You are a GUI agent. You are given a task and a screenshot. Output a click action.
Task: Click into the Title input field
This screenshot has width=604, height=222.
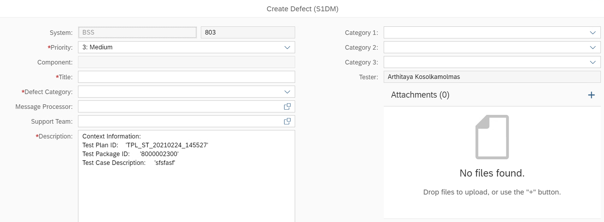click(186, 77)
